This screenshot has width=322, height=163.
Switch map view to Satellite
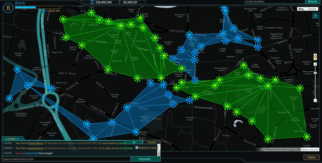click(312, 9)
